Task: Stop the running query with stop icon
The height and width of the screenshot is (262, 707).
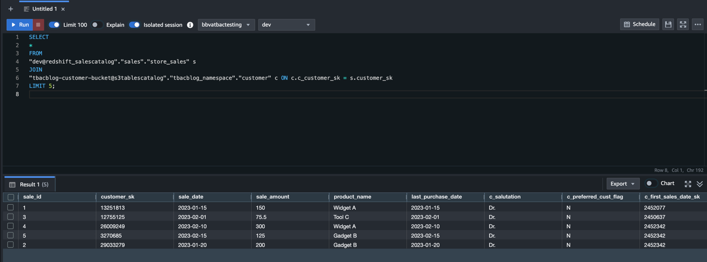Action: 38,25
